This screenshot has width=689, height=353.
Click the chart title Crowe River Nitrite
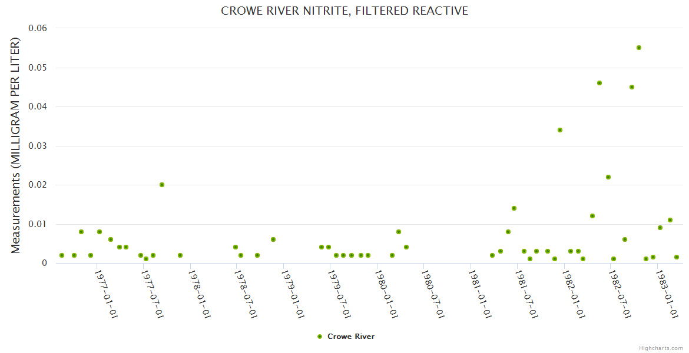344,11
